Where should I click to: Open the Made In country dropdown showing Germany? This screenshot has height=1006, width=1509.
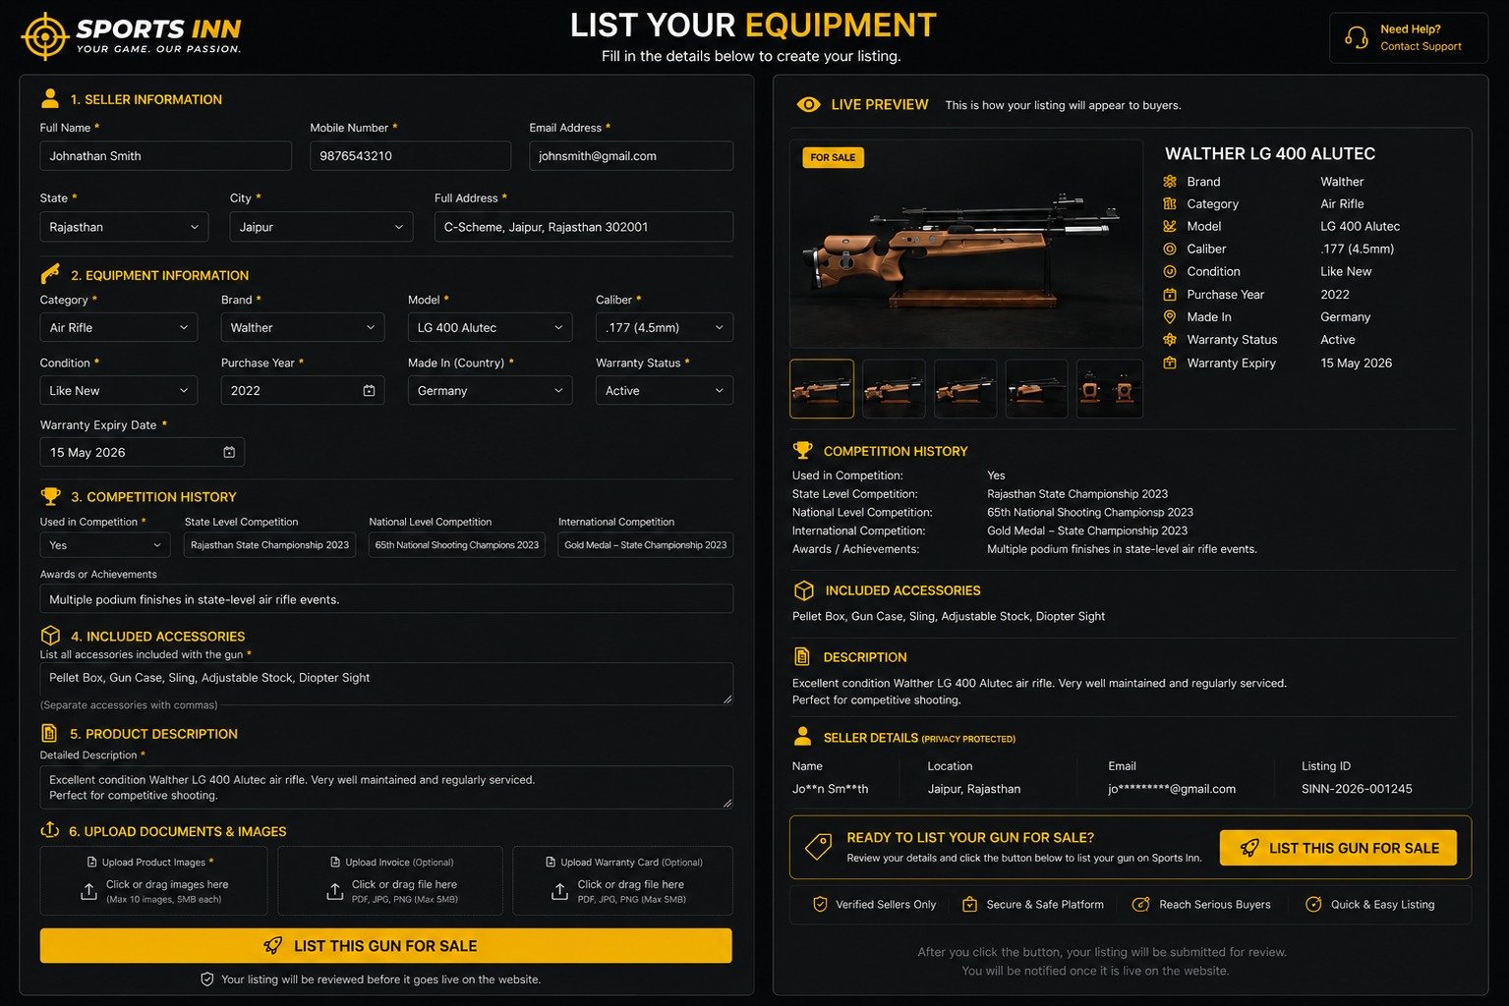[x=491, y=390]
